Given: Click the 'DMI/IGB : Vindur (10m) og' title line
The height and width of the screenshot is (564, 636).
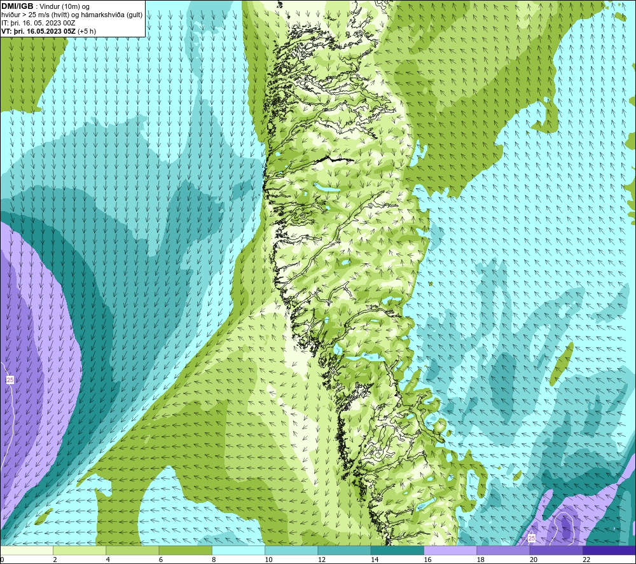Looking at the screenshot, I should coord(45,6).
